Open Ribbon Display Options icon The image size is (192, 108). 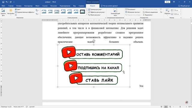[174, 2]
